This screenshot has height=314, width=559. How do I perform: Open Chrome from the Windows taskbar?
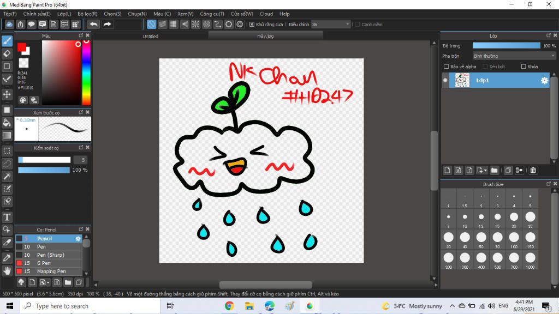pyautogui.click(x=229, y=306)
